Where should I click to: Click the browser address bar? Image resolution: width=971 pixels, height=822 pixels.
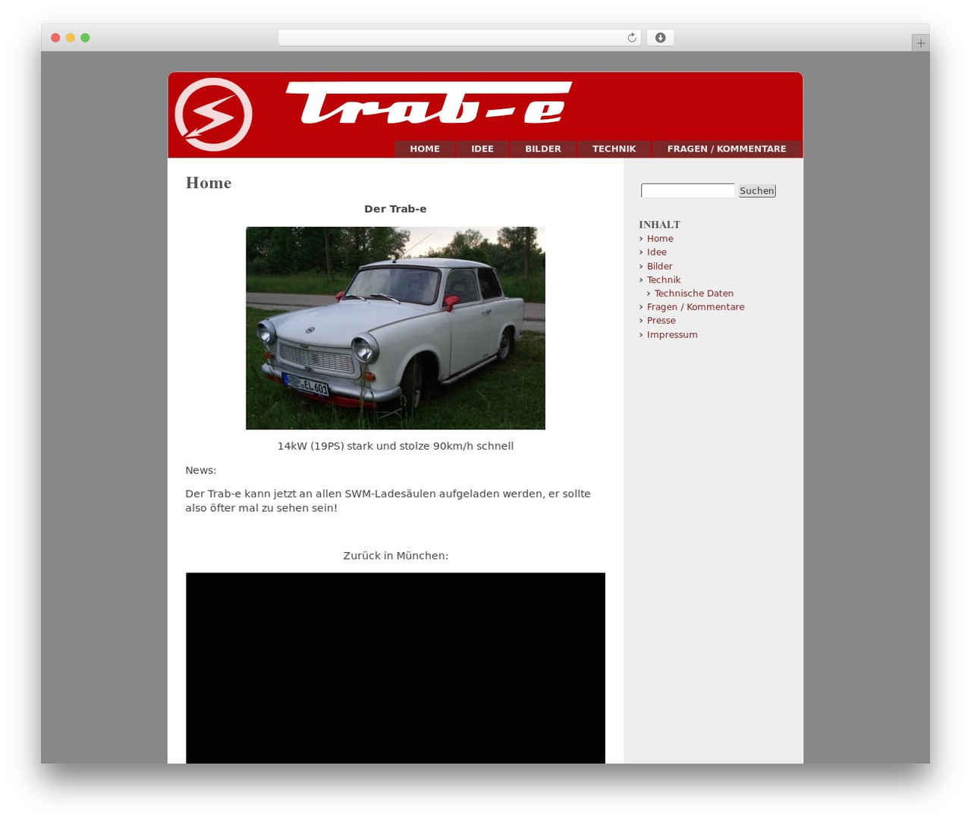(x=460, y=38)
